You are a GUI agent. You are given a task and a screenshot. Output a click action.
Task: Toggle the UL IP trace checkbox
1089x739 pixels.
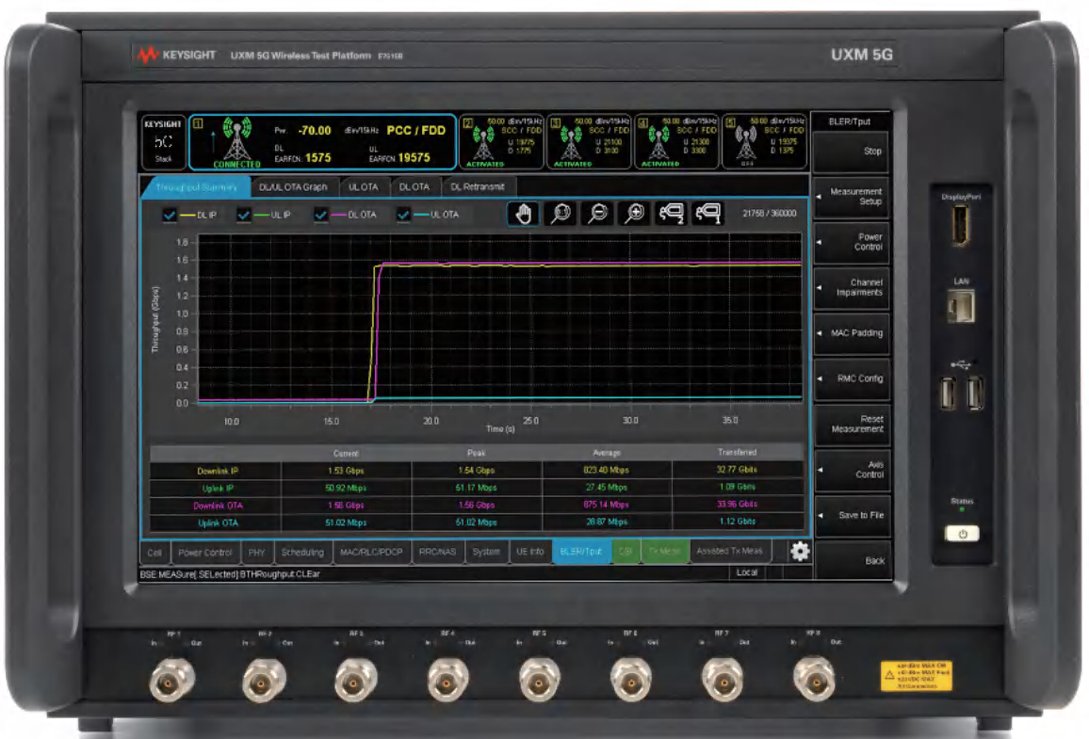pyautogui.click(x=243, y=215)
